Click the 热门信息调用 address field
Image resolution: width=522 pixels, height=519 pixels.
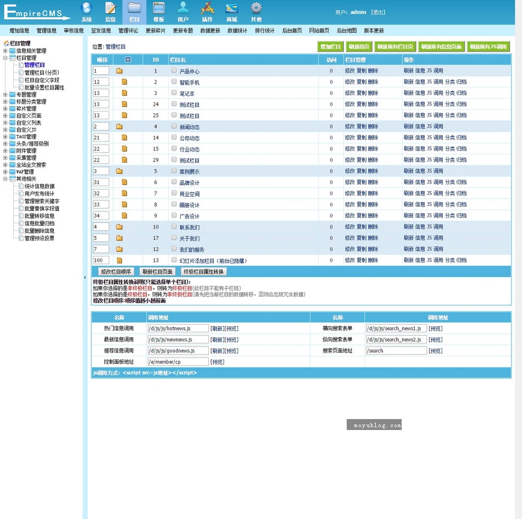(178, 328)
